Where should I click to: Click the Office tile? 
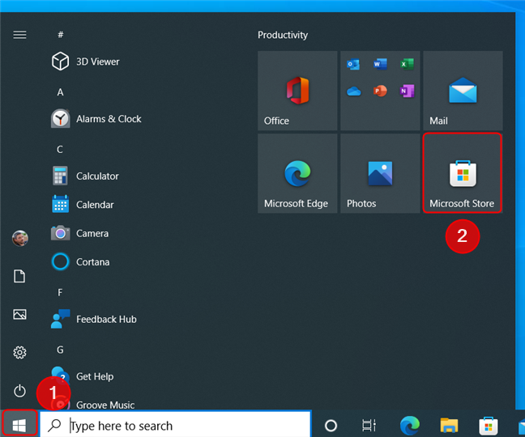[x=297, y=91]
